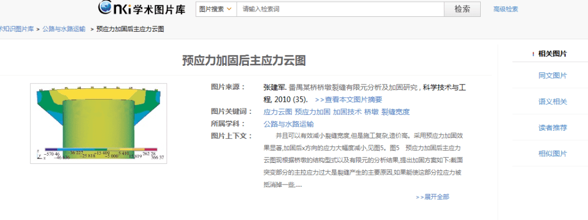The width and height of the screenshot is (588, 220).
Task: Switch to 语义相关 sidebar tab
Action: pyautogui.click(x=553, y=102)
